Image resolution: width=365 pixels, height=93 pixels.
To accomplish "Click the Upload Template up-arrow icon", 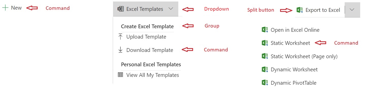I will (x=120, y=37).
